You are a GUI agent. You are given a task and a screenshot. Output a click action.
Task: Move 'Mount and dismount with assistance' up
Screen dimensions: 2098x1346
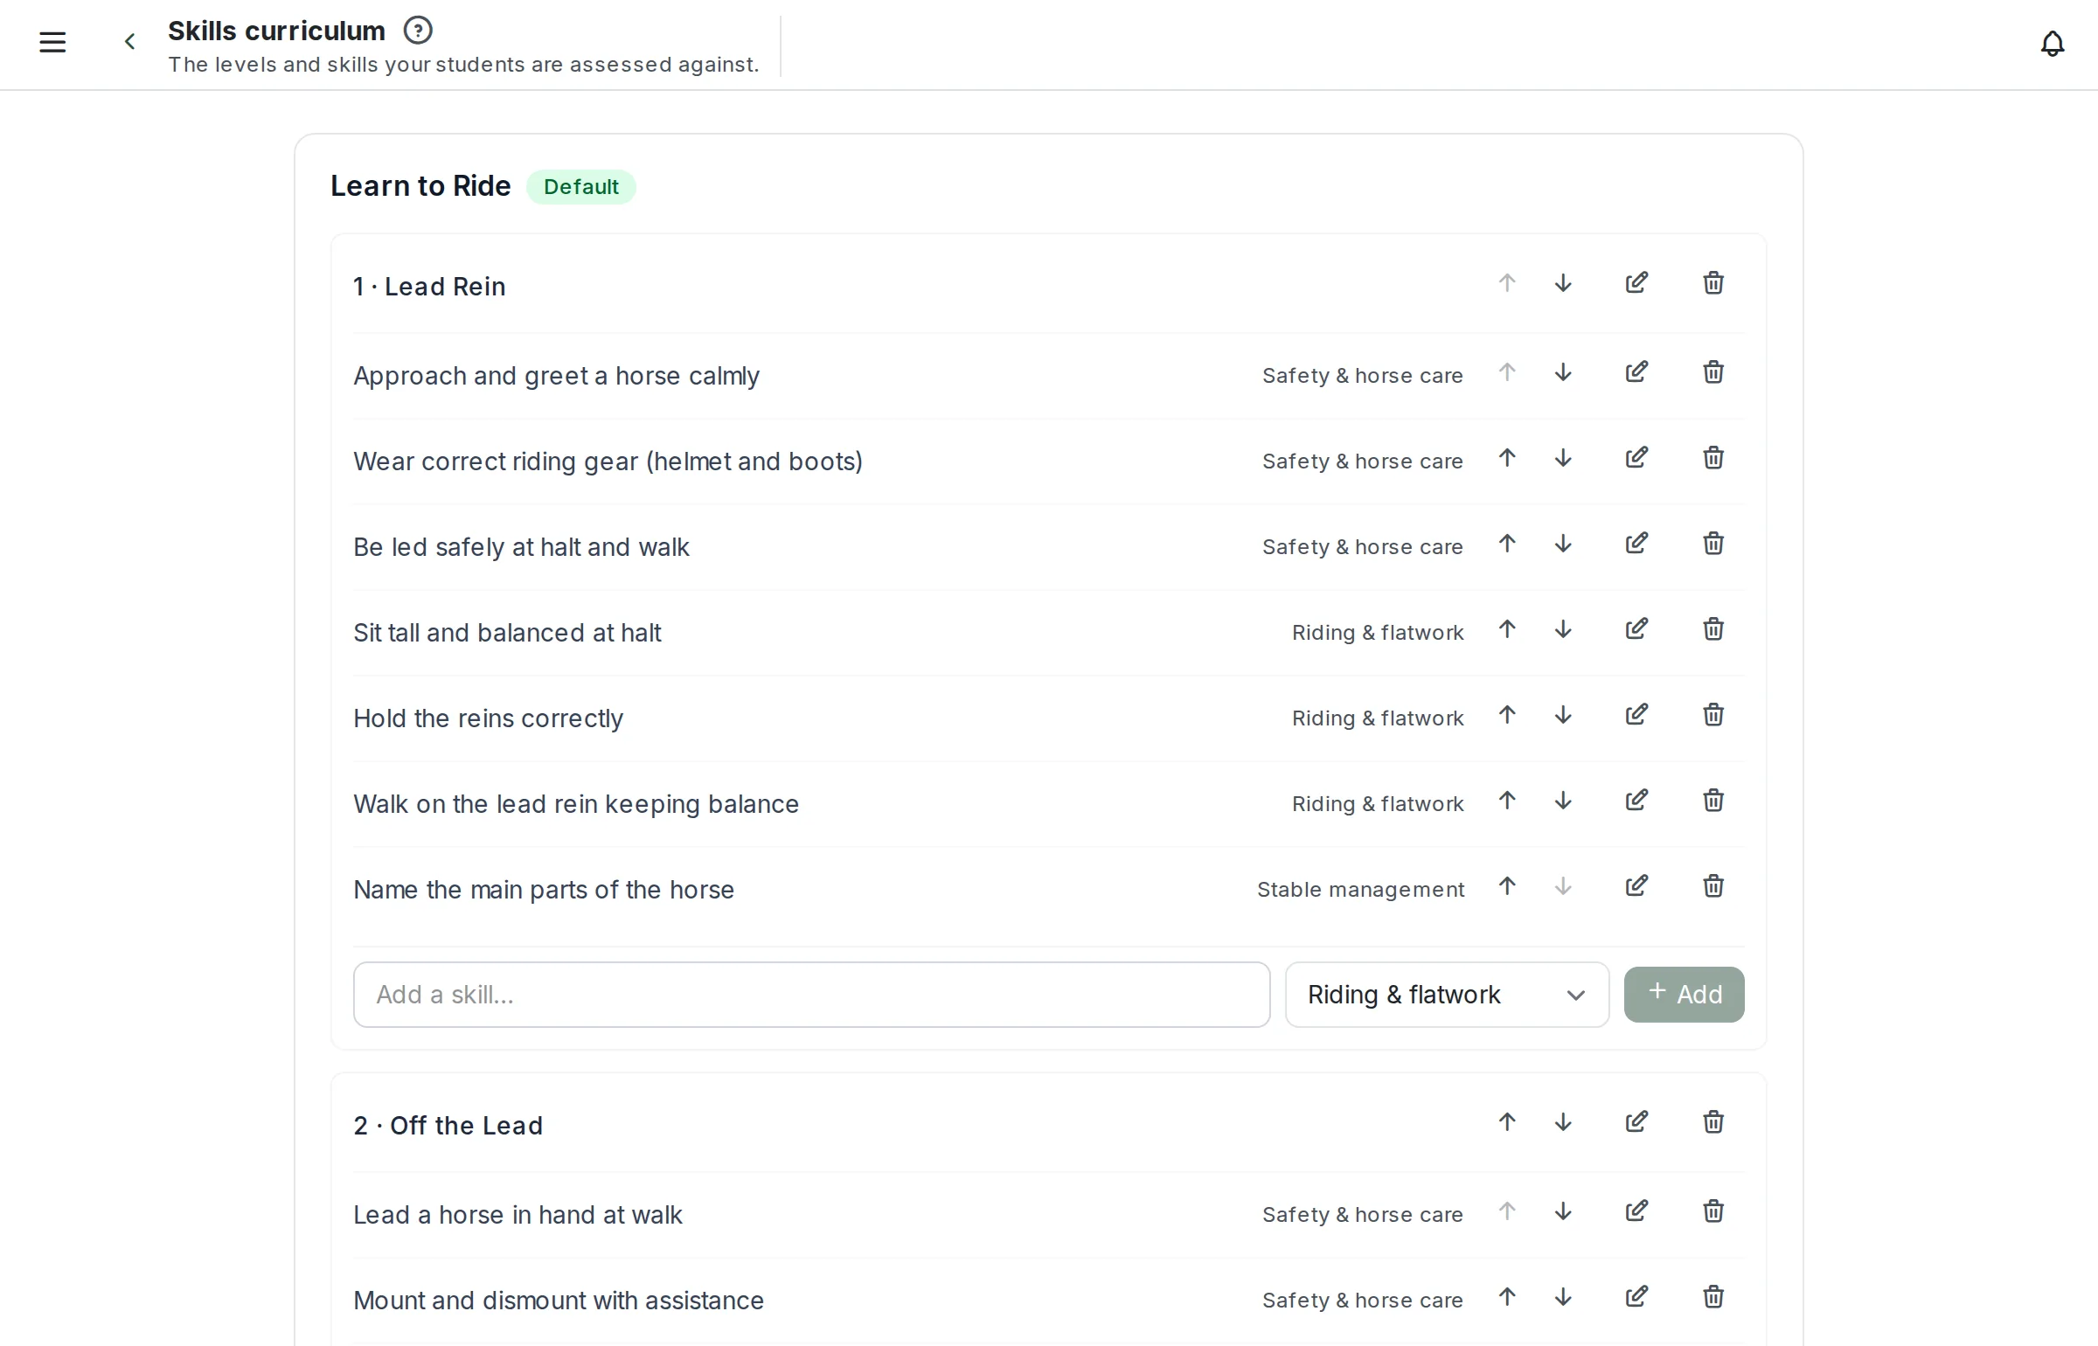(x=1507, y=1297)
